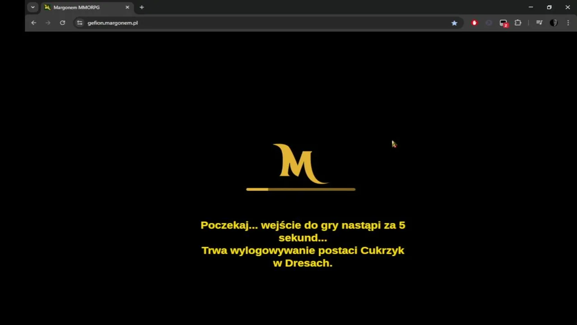Click the loading progress bar

click(301, 189)
